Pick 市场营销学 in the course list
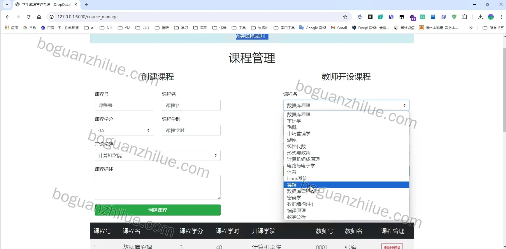 (x=346, y=134)
